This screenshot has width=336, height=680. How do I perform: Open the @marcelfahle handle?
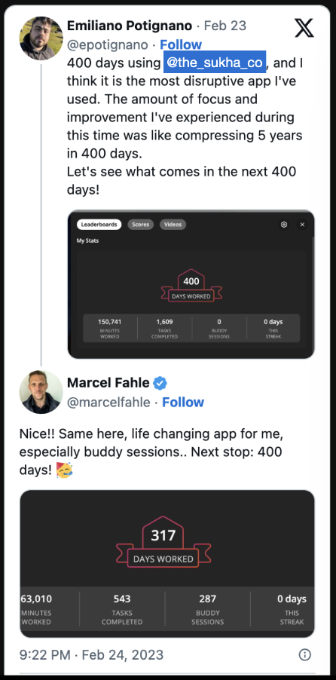tap(108, 402)
